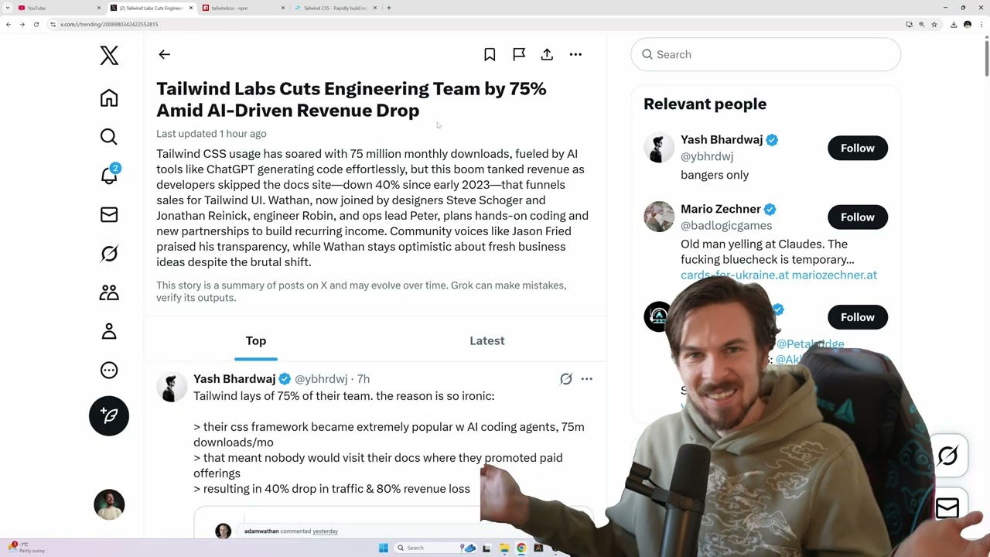Compose a new post button
990x557 pixels.
(x=109, y=415)
